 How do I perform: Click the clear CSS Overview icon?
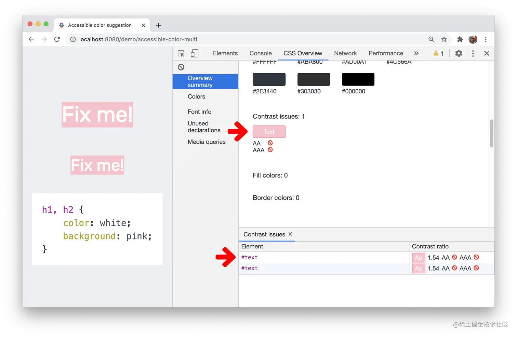tap(181, 67)
